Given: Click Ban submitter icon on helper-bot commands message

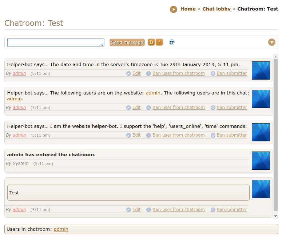Looking at the screenshot, I should click(x=213, y=135).
